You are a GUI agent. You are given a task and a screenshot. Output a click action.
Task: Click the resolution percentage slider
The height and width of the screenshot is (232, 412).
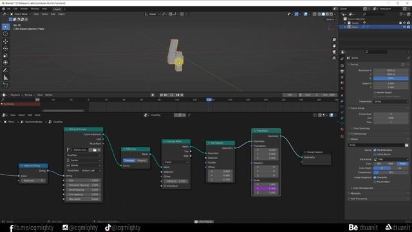[391, 79]
